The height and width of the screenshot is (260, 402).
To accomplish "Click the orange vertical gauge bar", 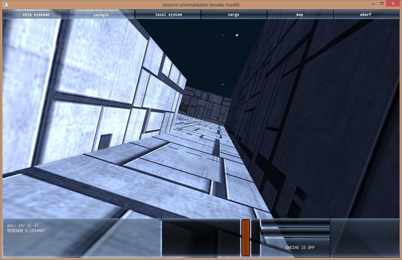I will 246,237.
